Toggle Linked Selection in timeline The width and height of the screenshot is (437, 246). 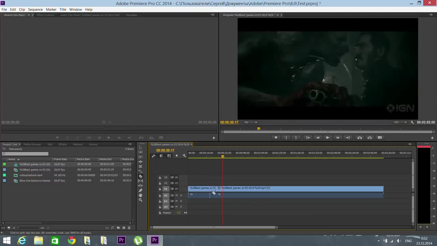coord(169,156)
